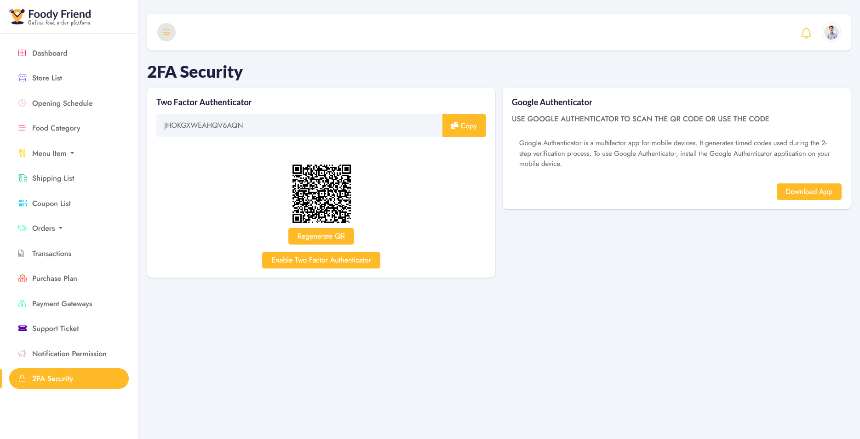Screen dimensions: 860x439
Task: Click the hamburger menu toggle icon
Action: click(x=166, y=32)
